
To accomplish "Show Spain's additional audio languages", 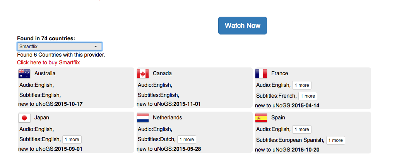I will (x=302, y=129).
